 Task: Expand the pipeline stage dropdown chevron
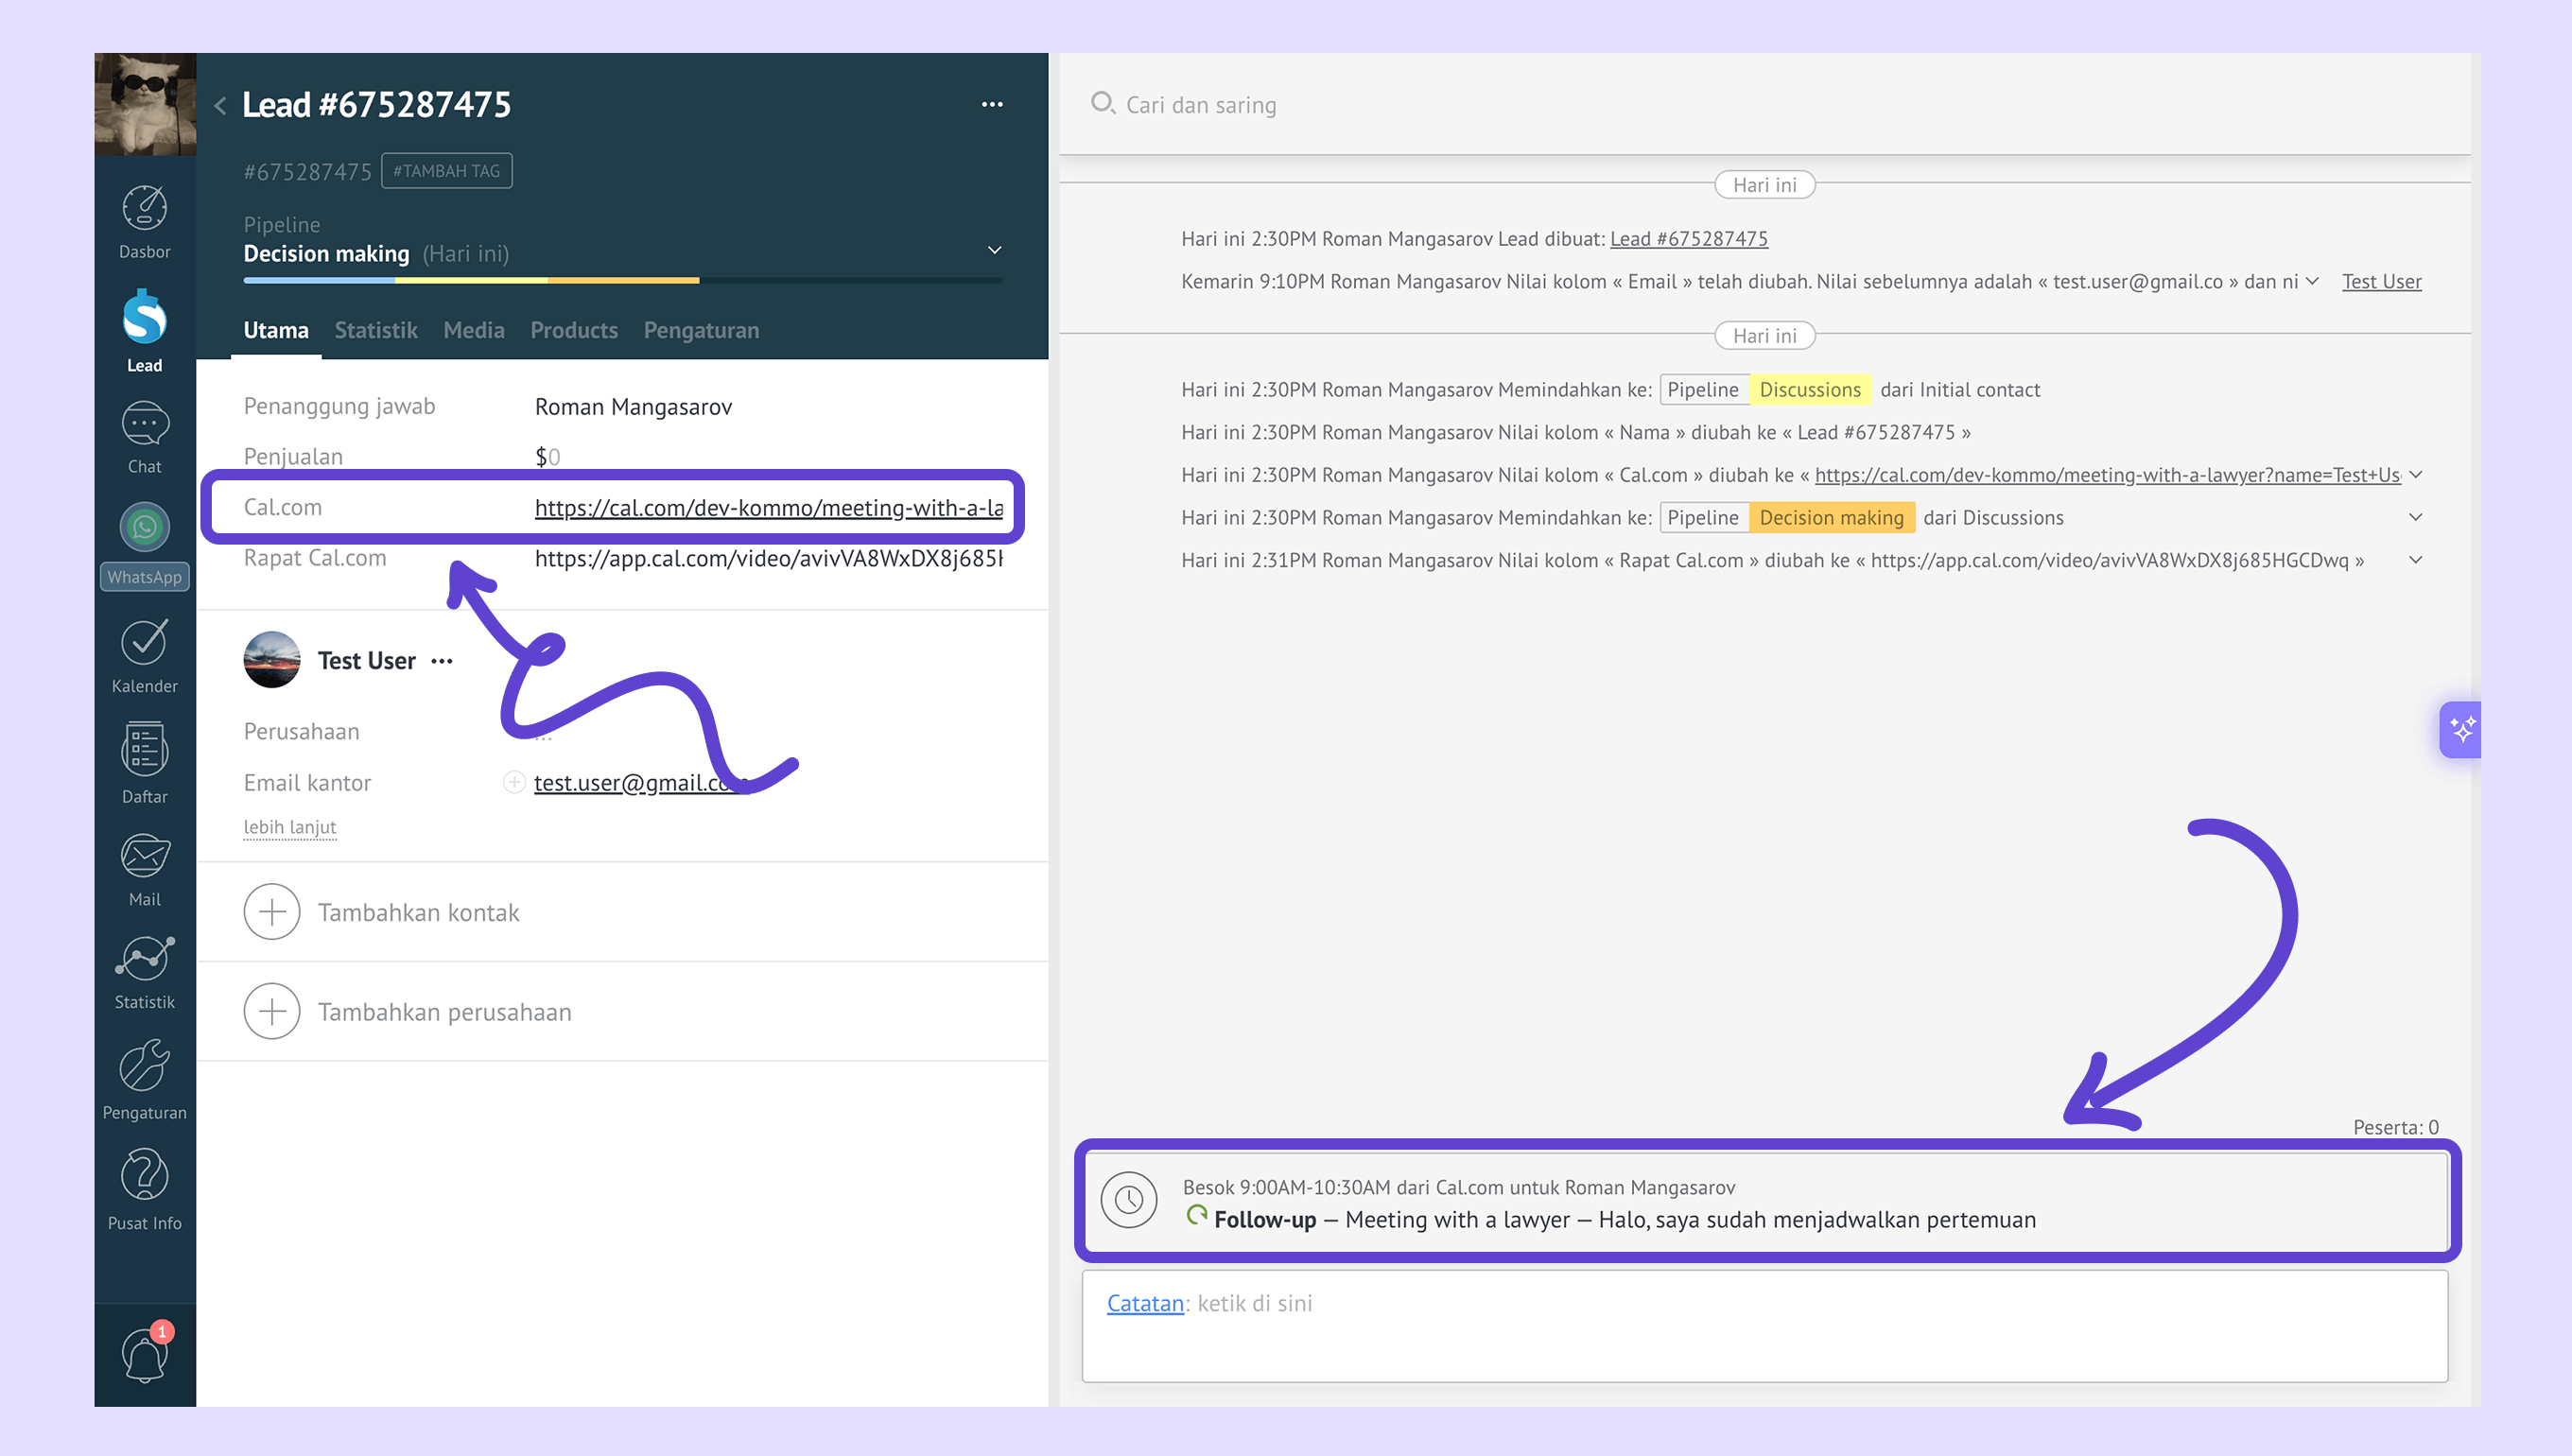(x=994, y=250)
